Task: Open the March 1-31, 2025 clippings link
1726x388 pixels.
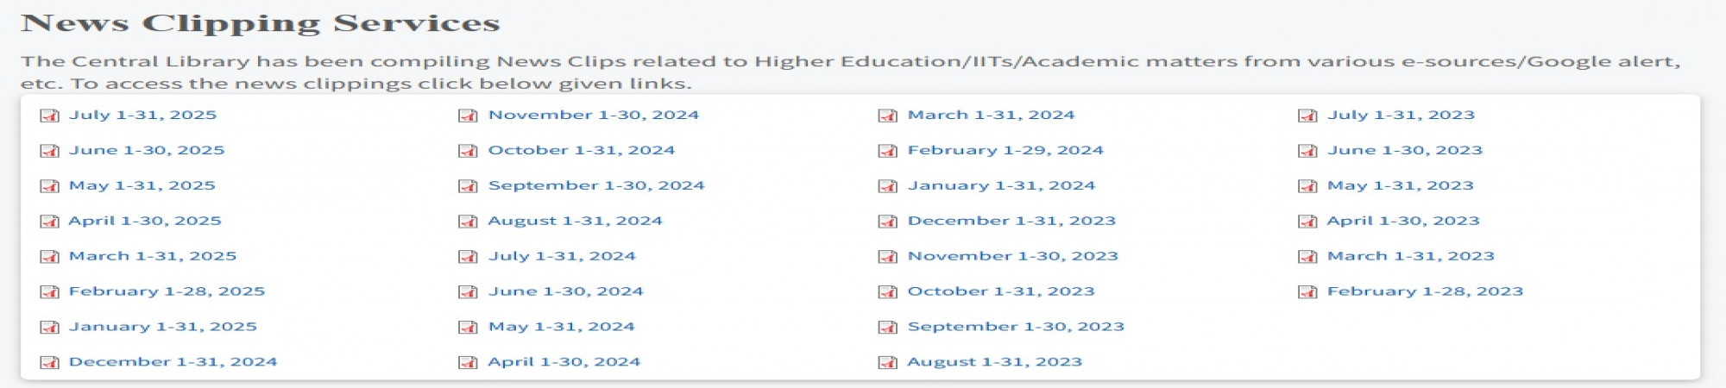Action: click(x=153, y=256)
